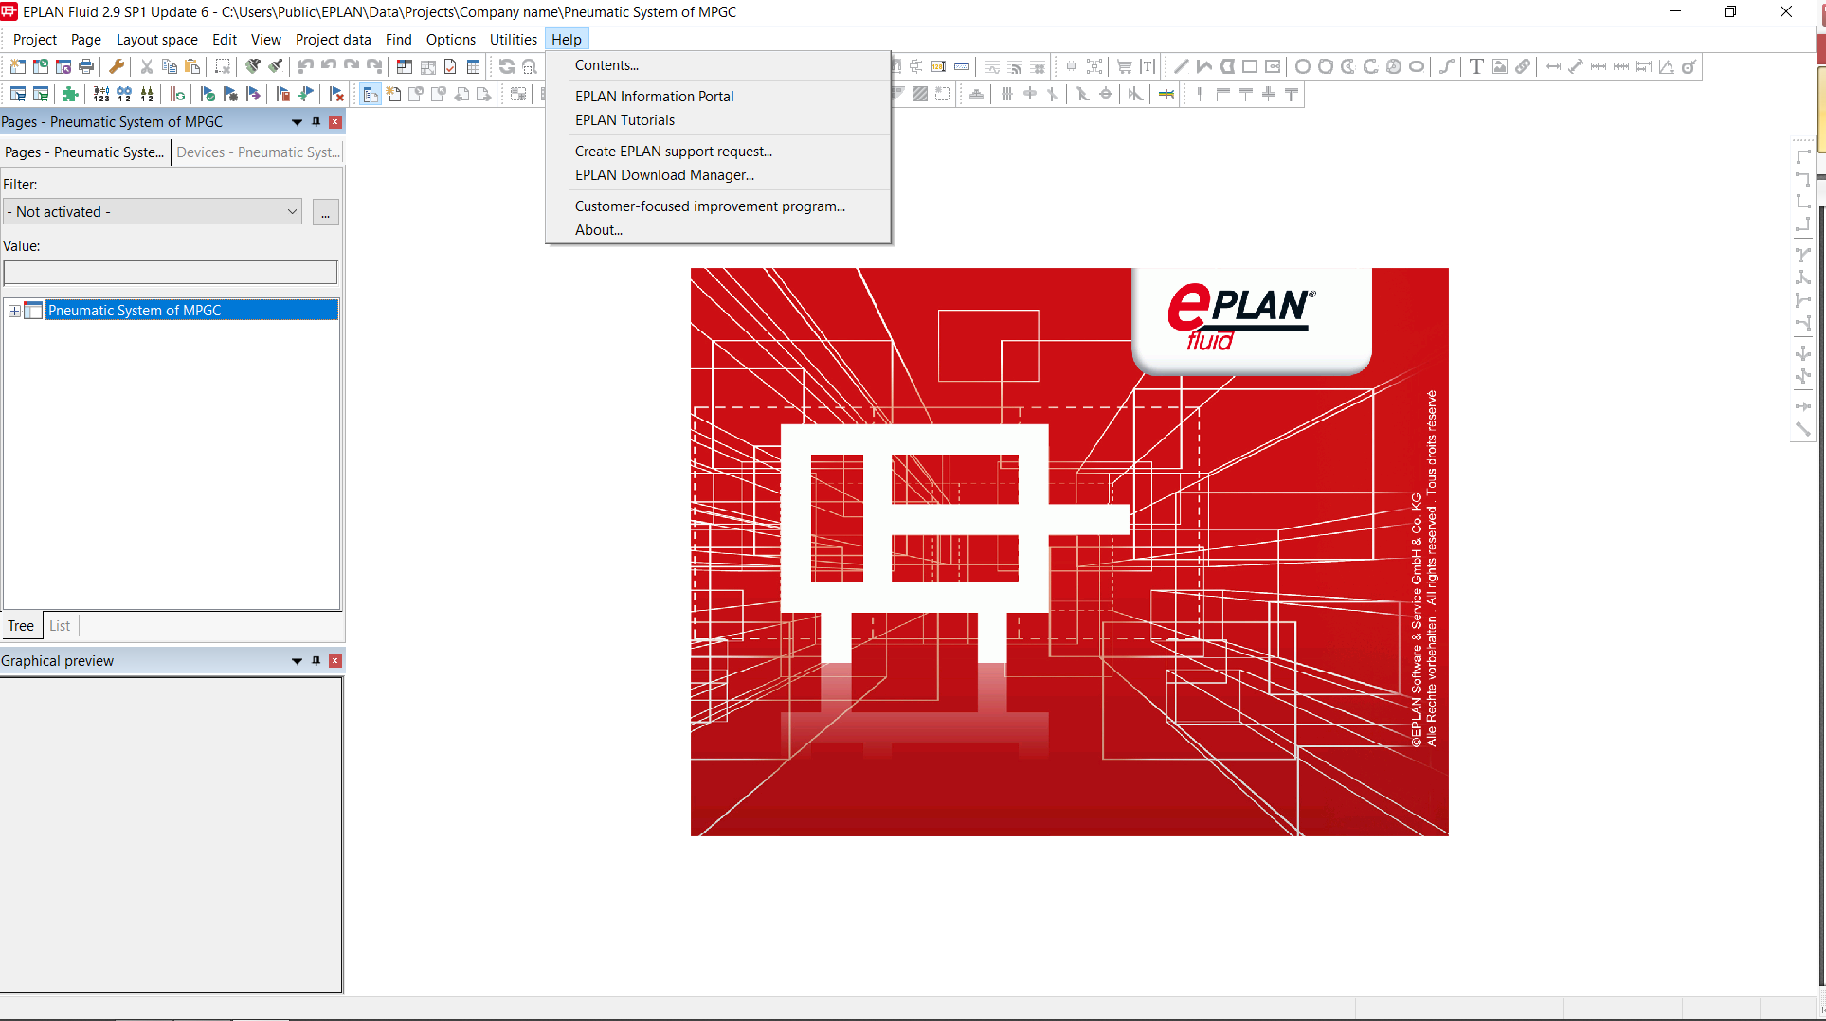Click the orange wrench settings icon

[117, 66]
